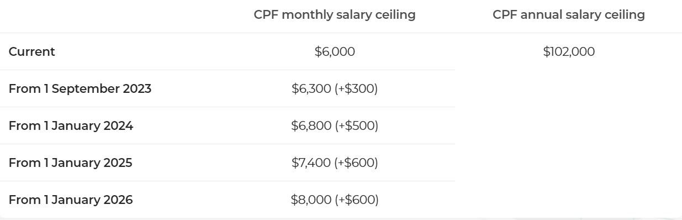
Task: Select the Current row label
Action: pyautogui.click(x=32, y=52)
